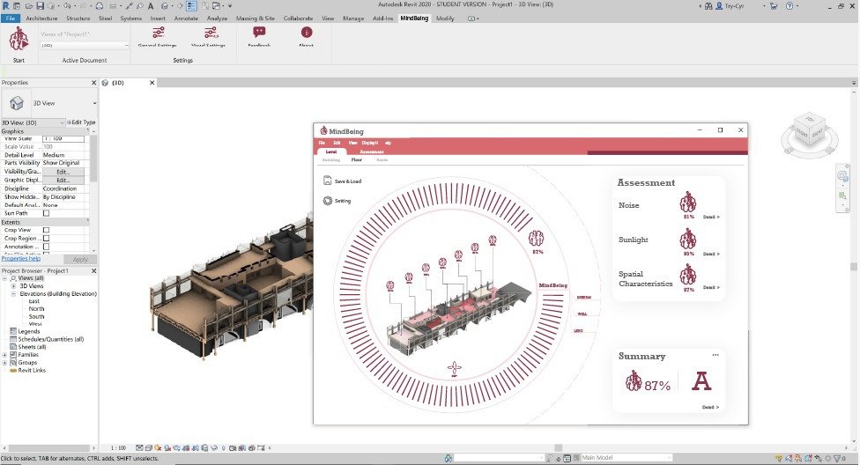Screen dimensions: 860x465
Task: Click Edit button for Graphic Display
Action: tap(63, 180)
